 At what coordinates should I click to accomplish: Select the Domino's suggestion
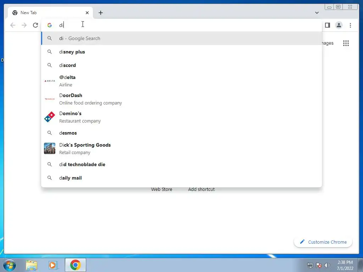(x=181, y=117)
